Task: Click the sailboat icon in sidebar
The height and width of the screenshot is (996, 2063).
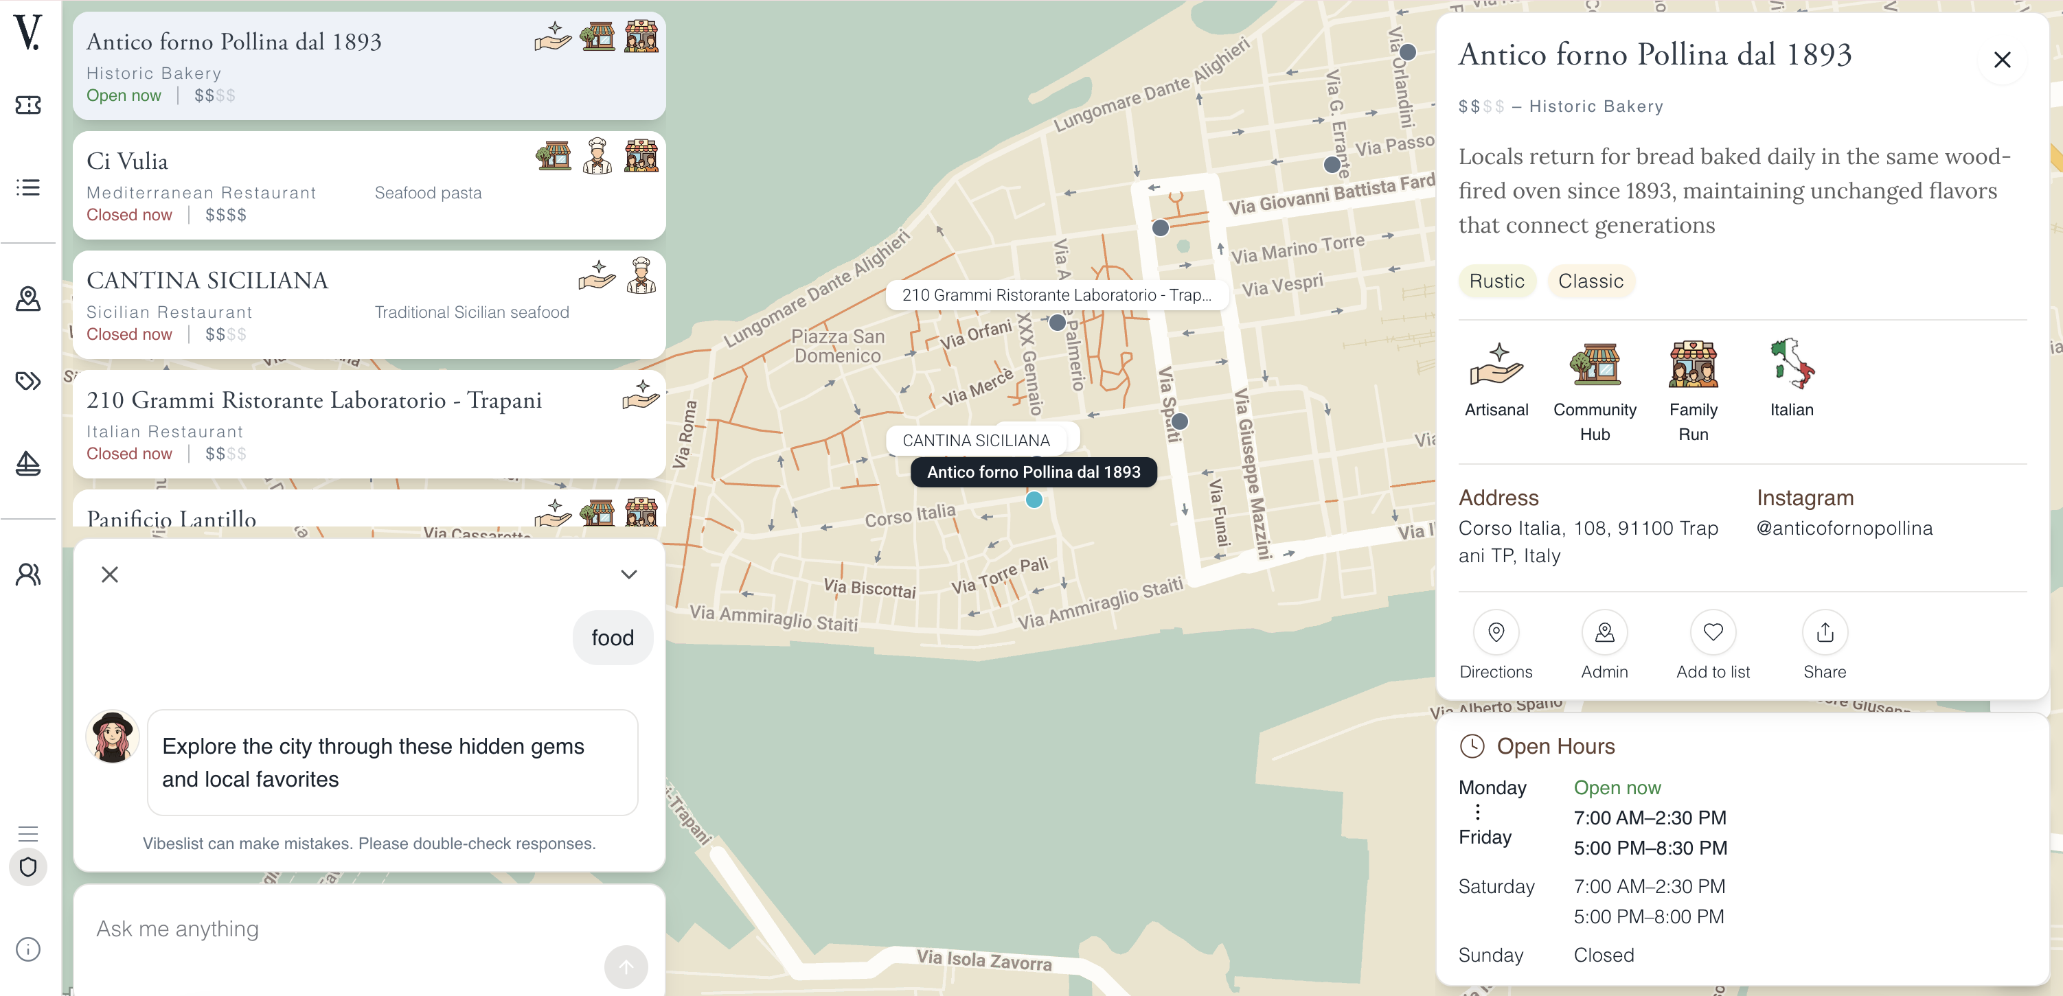Action: click(x=28, y=463)
